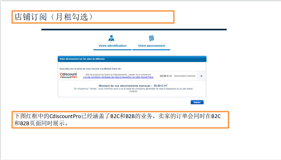The width and height of the screenshot is (281, 160).
Task: Click the slide title box 店铺订阅(月租勾选)
Action: (93, 17)
